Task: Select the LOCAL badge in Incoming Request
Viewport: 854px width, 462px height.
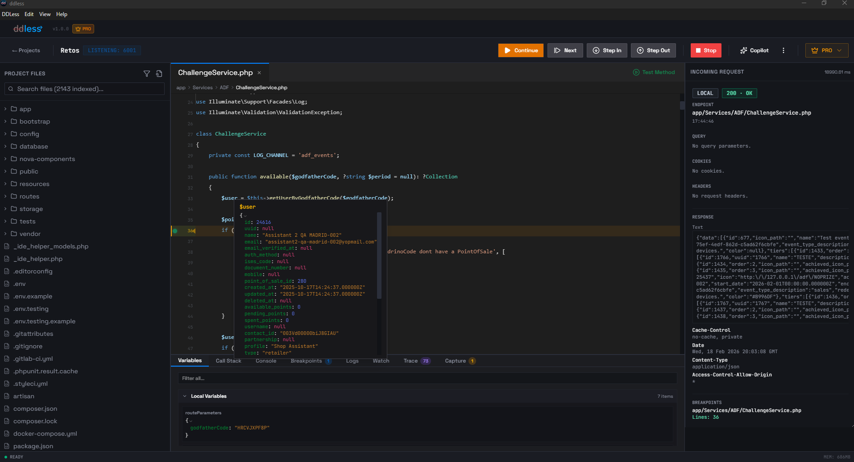Action: point(705,93)
